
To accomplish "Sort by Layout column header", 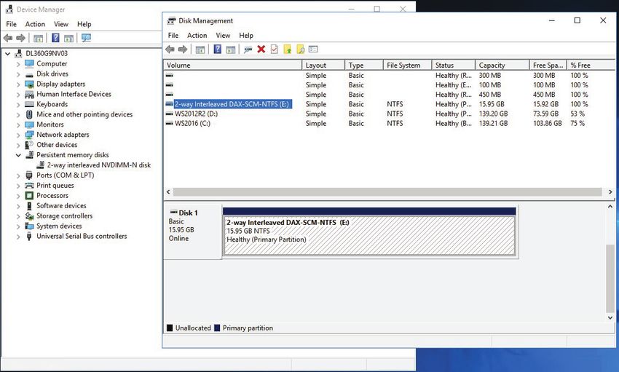I will [323, 65].
